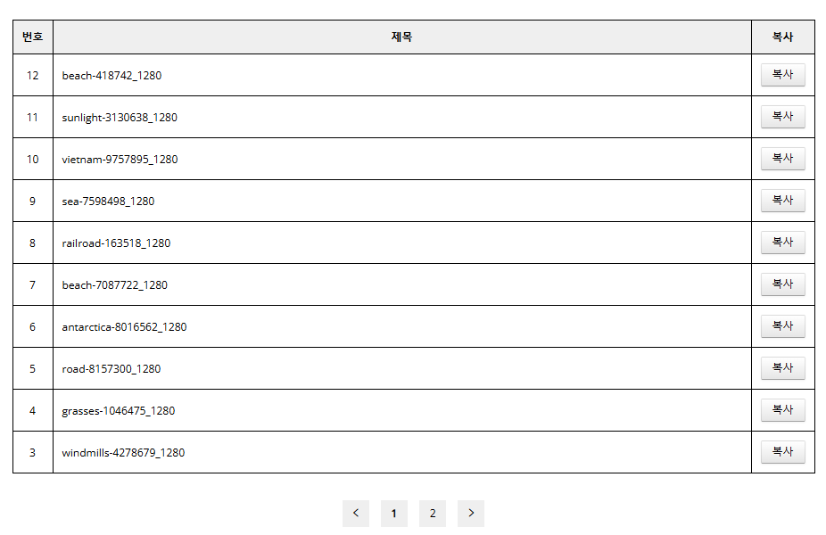The image size is (826, 535).
Task: Go to the next page arrow
Action: pos(471,514)
